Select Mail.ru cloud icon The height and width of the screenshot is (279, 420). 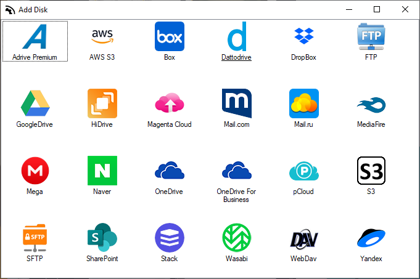tap(303, 104)
